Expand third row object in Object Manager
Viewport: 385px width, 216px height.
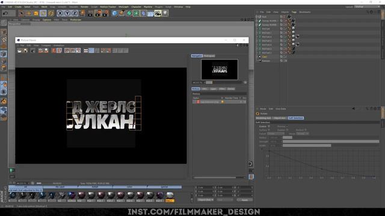pos(257,25)
